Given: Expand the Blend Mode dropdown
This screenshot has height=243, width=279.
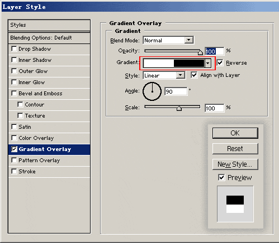Looking at the screenshot, I should coord(188,40).
